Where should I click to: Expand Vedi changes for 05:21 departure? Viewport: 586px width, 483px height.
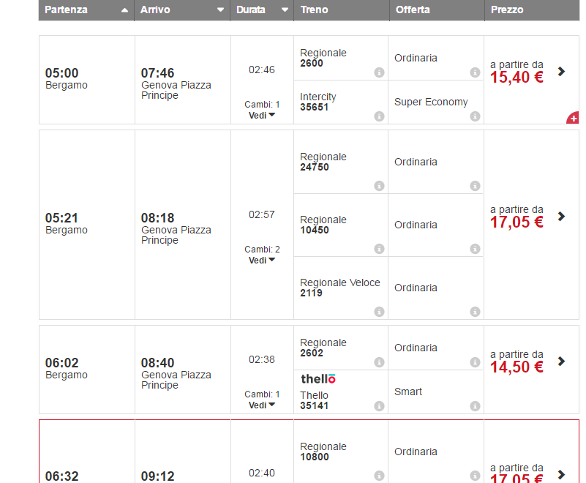pyautogui.click(x=262, y=260)
